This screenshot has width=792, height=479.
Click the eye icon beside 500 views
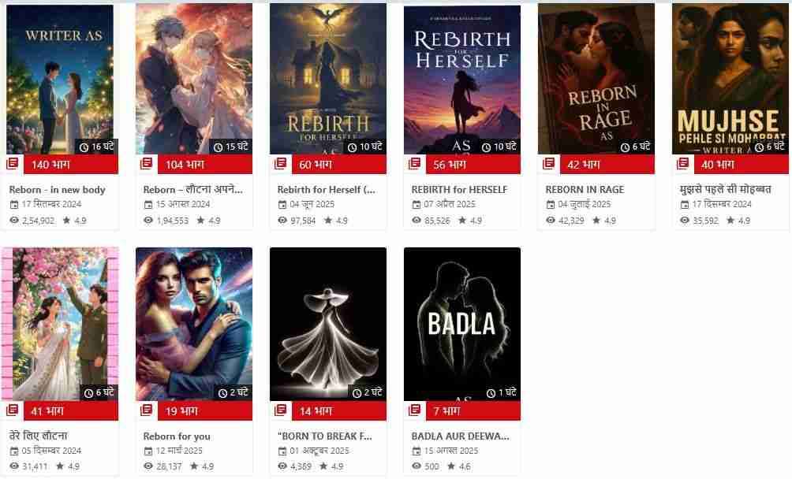pyautogui.click(x=417, y=466)
